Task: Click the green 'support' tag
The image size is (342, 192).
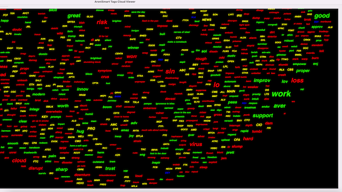Action: pos(262,116)
